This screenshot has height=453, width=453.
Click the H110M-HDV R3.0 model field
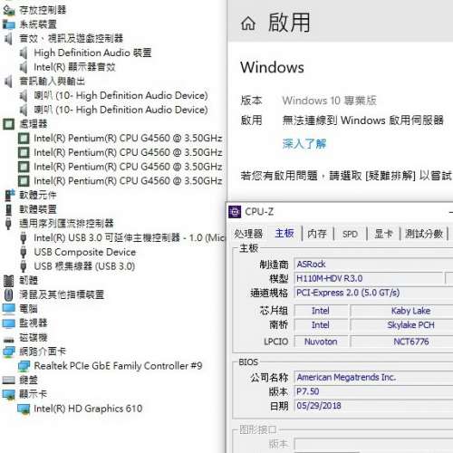(369, 278)
